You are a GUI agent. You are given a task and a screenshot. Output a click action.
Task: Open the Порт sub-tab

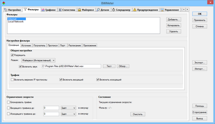pos(63,46)
